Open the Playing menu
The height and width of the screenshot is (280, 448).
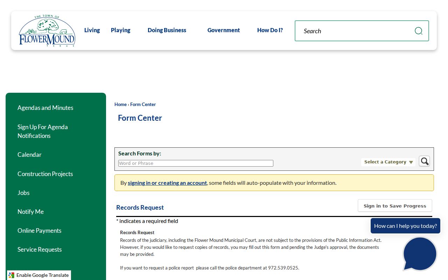(x=121, y=30)
